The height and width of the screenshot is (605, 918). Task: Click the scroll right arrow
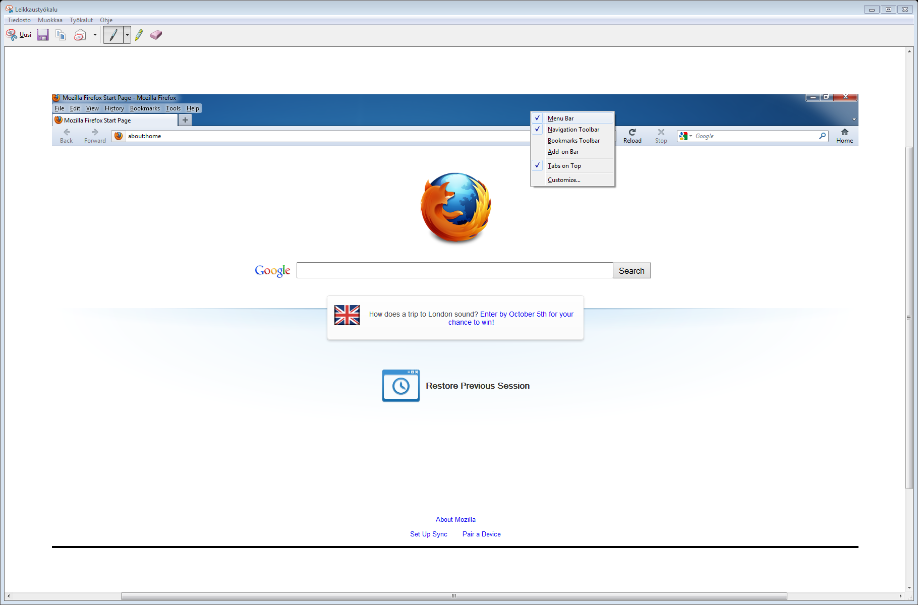click(901, 596)
